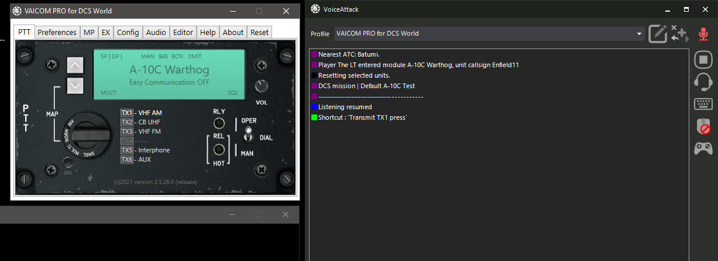Click the down arrow button on VAICOM panel
This screenshot has height=261, width=718.
pos(75,86)
